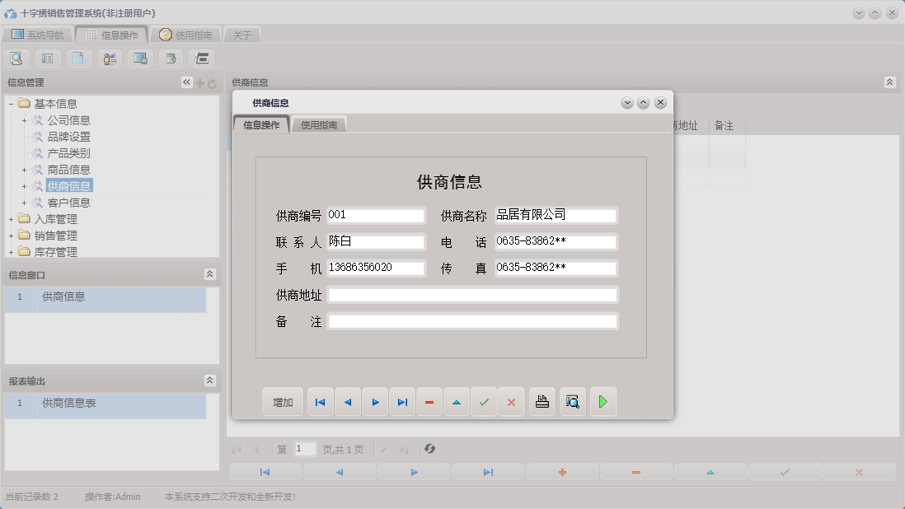Cancel the edit with the red X icon
Screen dimensions: 905x509
click(511, 401)
